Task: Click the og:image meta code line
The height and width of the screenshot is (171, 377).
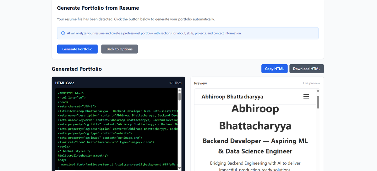Action: click(x=100, y=137)
